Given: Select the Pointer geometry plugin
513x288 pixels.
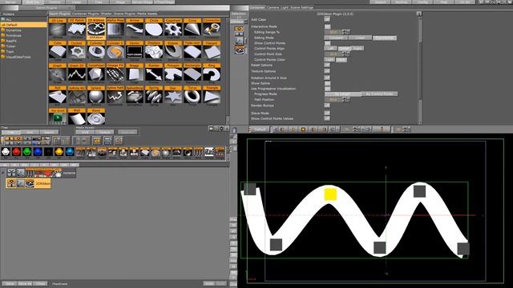Looking at the screenshot, I should pyautogui.click(x=154, y=74).
